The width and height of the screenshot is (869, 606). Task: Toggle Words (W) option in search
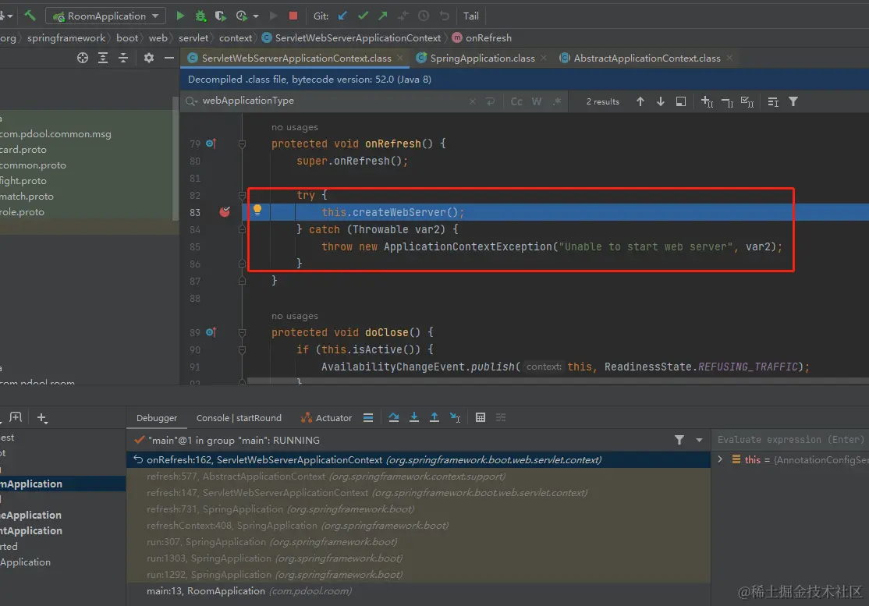[537, 101]
